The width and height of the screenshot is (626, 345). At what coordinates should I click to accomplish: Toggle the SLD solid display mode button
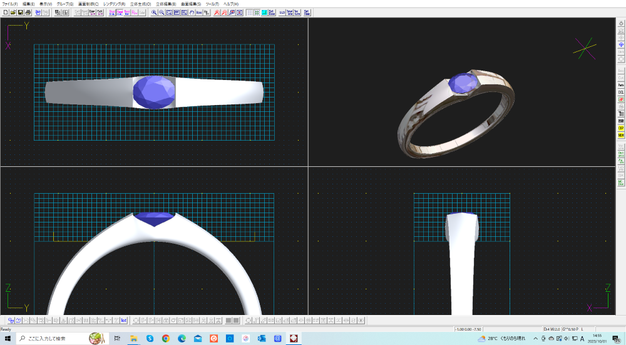282,12
